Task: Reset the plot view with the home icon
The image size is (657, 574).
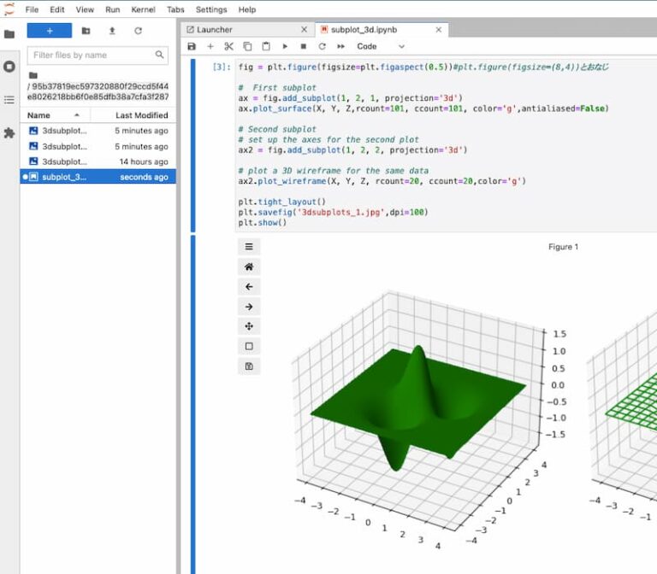Action: (249, 266)
